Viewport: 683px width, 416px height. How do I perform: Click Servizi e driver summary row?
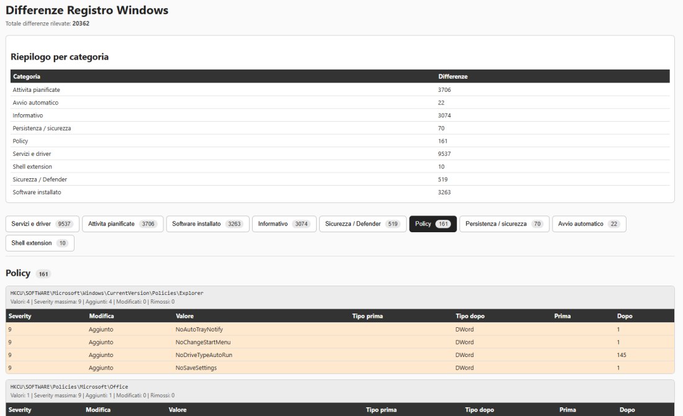340,154
